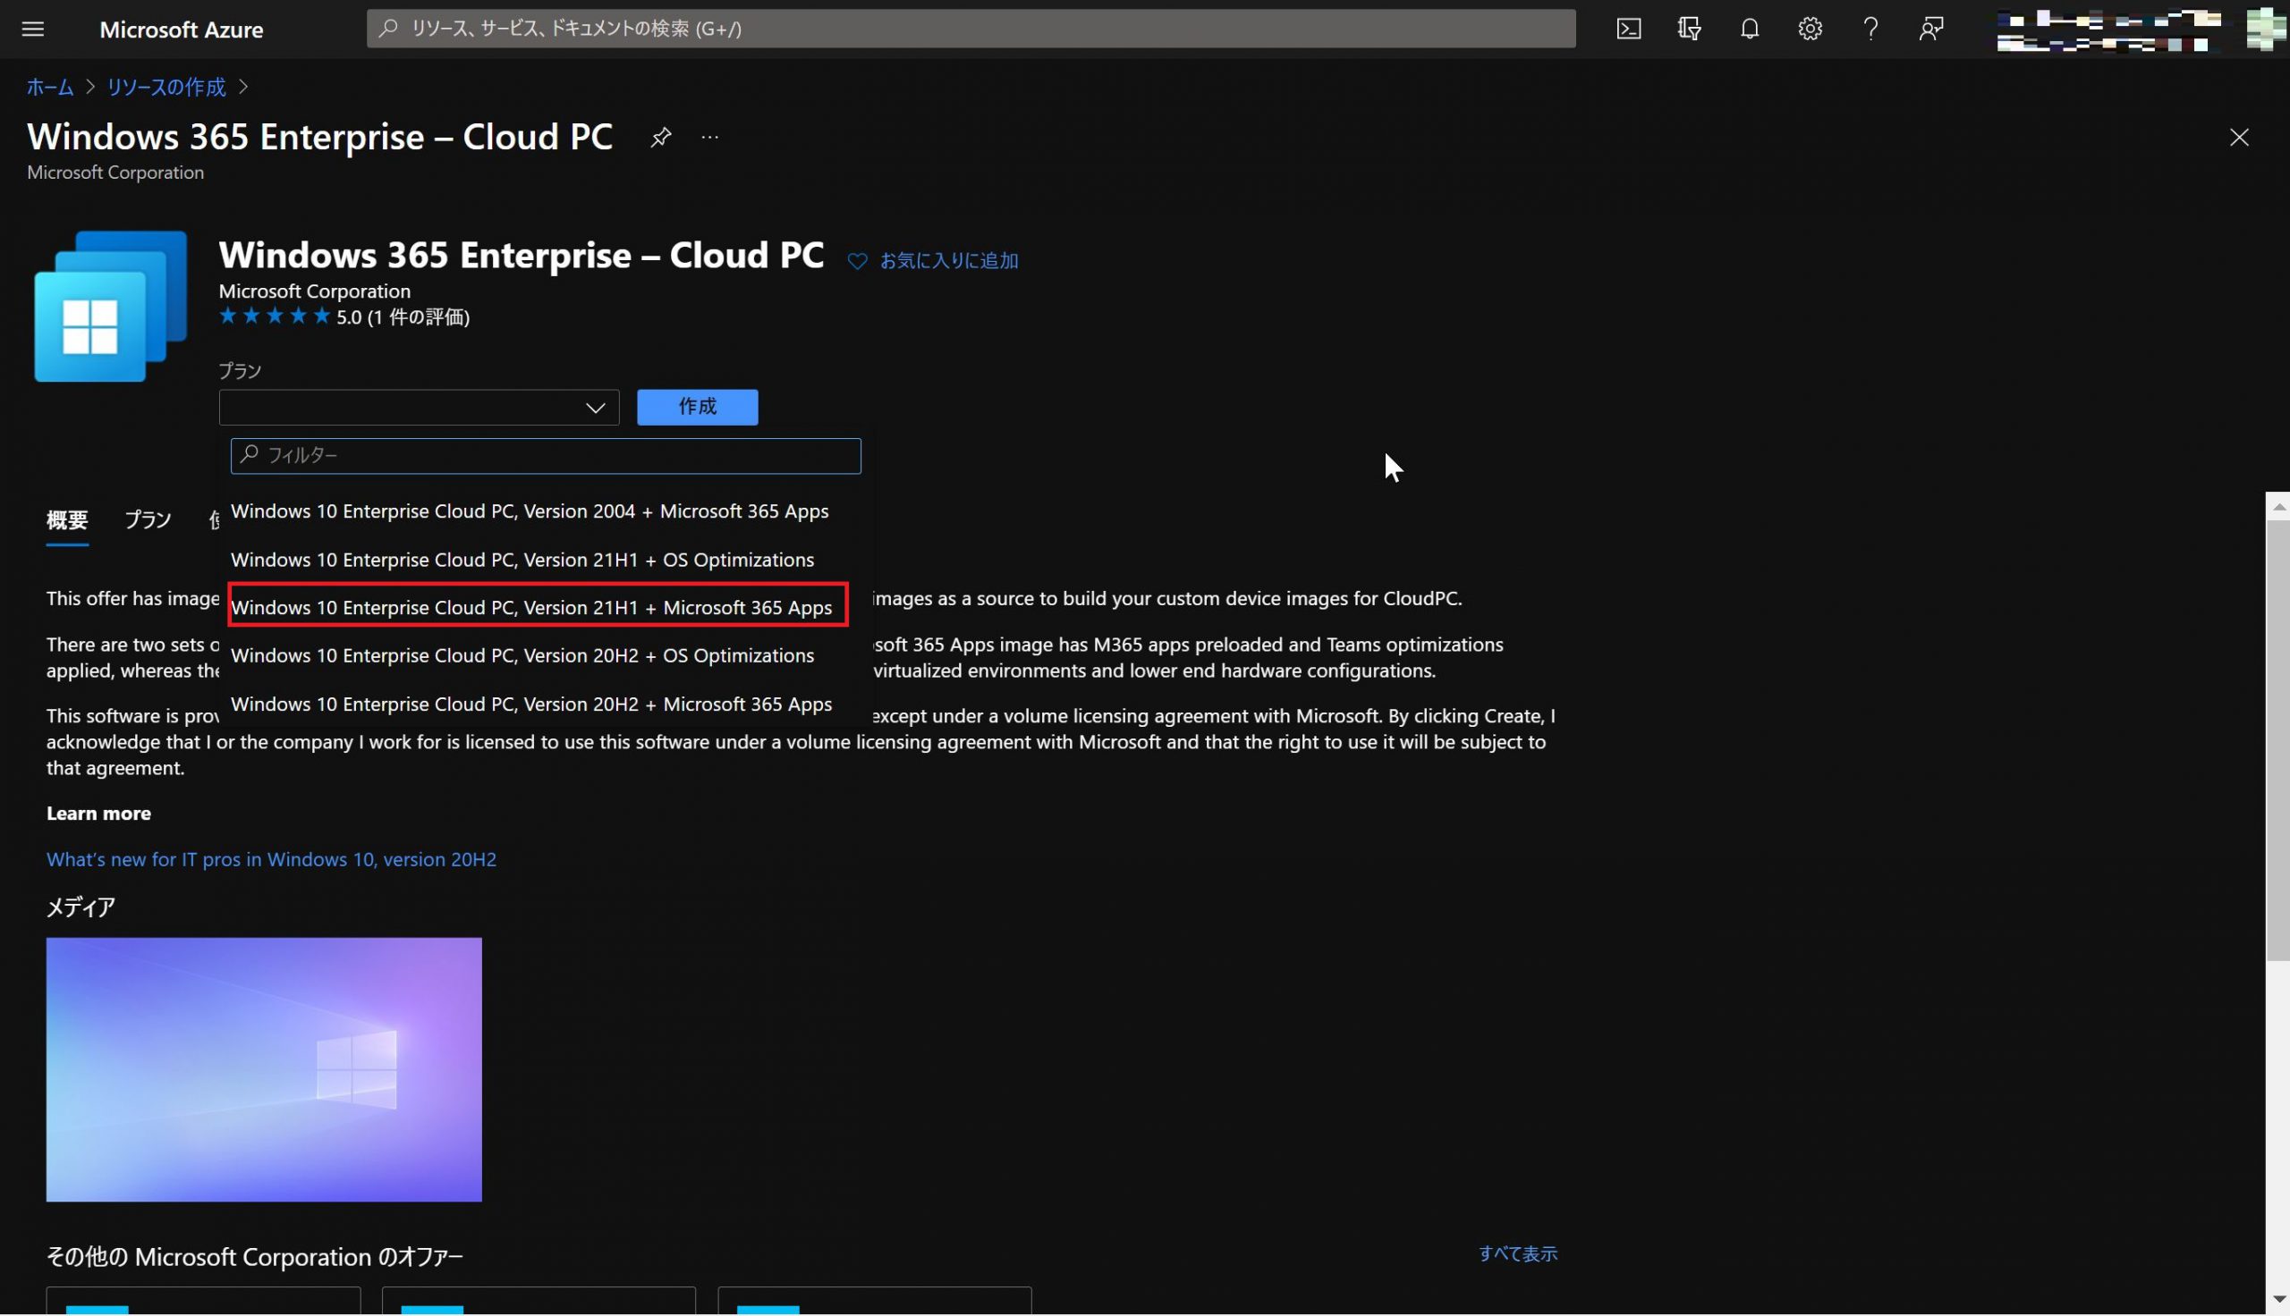Open the notifications bell
Screen dimensions: 2290x1316
(x=1750, y=29)
